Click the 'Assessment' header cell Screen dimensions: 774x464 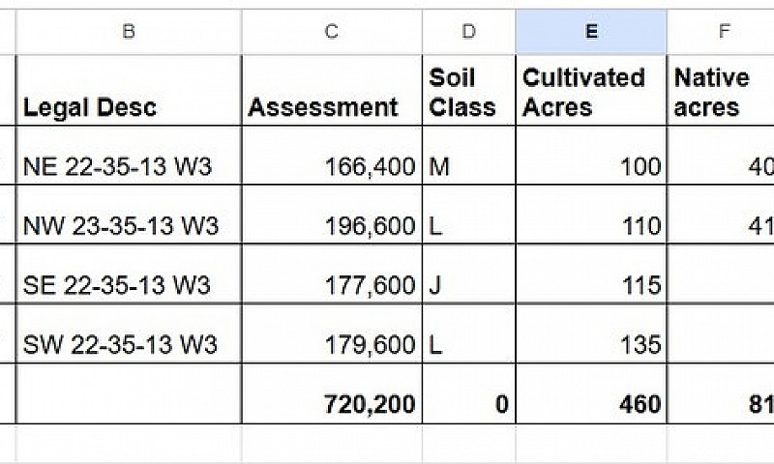(332, 90)
